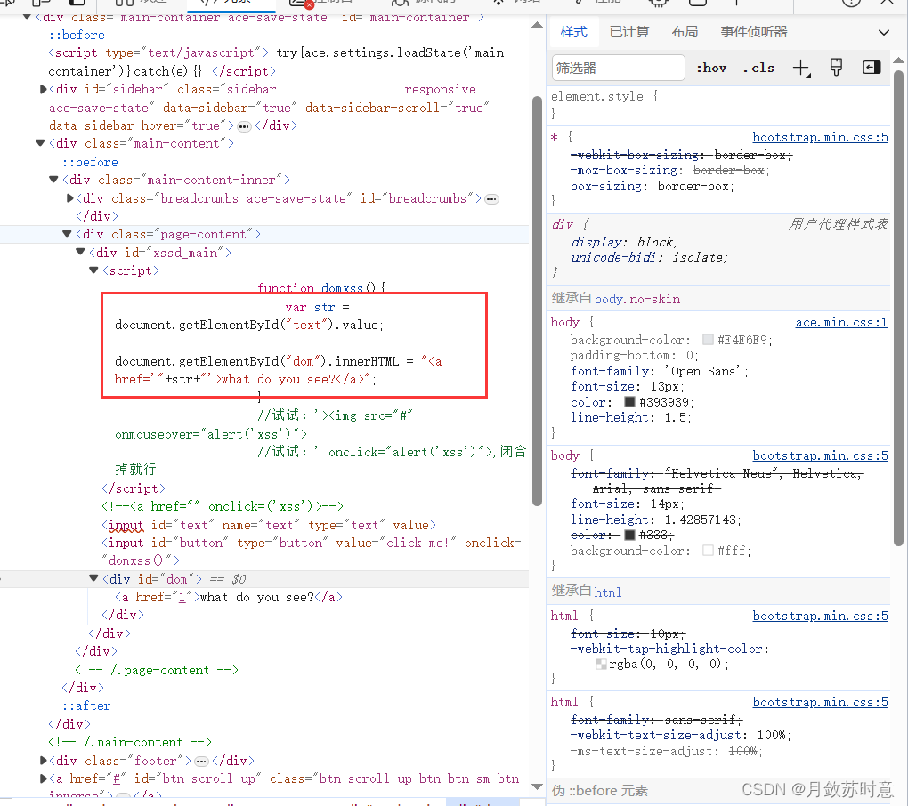Open bootstrap.min.css:5 link for html font-family rule

[820, 703]
